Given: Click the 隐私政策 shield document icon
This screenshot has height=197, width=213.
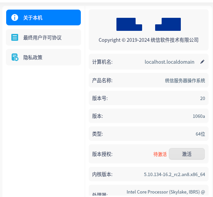Looking at the screenshot, I should [15, 57].
